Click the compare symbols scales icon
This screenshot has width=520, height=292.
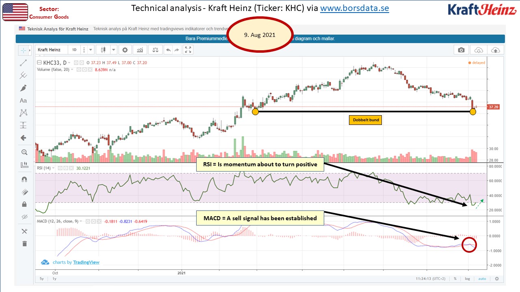point(155,50)
